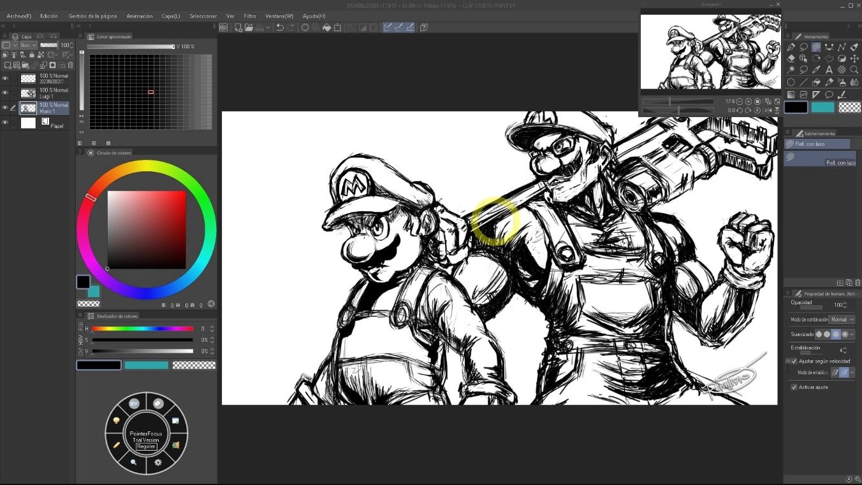Select the straight line Figure tool
This screenshot has height=485, width=862.
[803, 81]
